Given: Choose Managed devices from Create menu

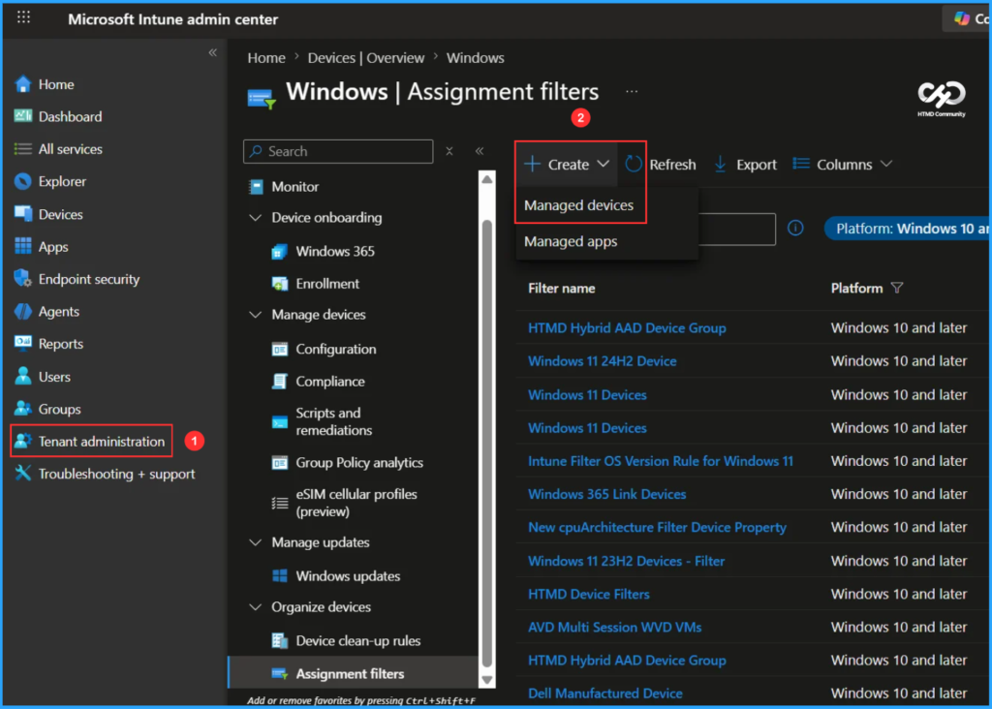Looking at the screenshot, I should tap(578, 205).
